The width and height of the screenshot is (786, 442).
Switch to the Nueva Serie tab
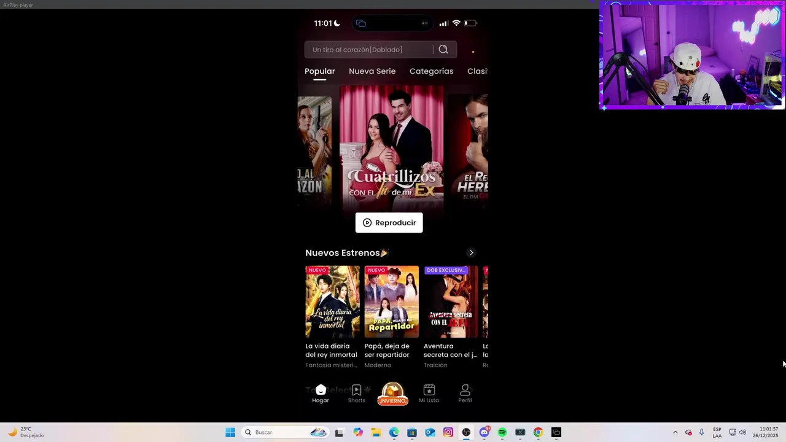pos(372,71)
